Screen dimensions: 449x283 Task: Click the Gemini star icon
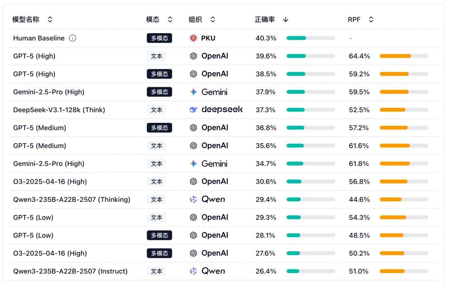click(193, 92)
